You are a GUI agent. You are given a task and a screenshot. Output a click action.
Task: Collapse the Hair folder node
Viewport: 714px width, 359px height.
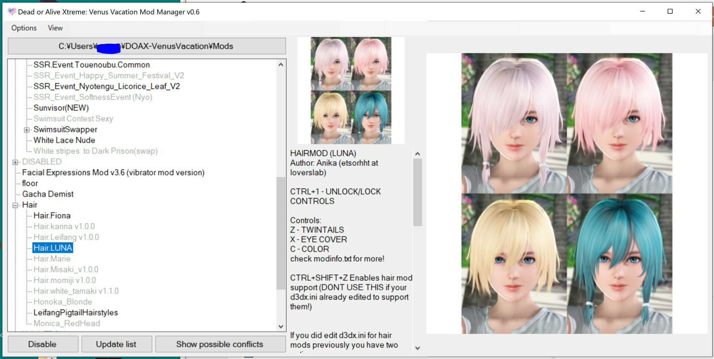[15, 205]
